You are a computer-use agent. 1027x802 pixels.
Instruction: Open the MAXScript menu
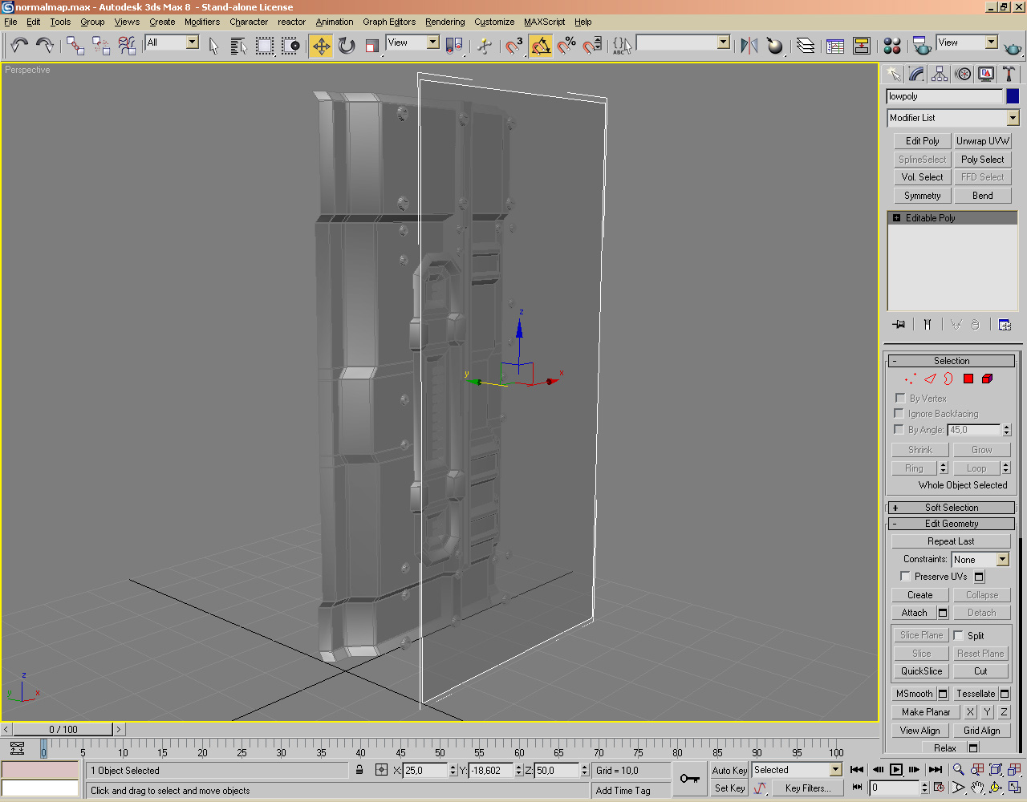click(x=545, y=22)
